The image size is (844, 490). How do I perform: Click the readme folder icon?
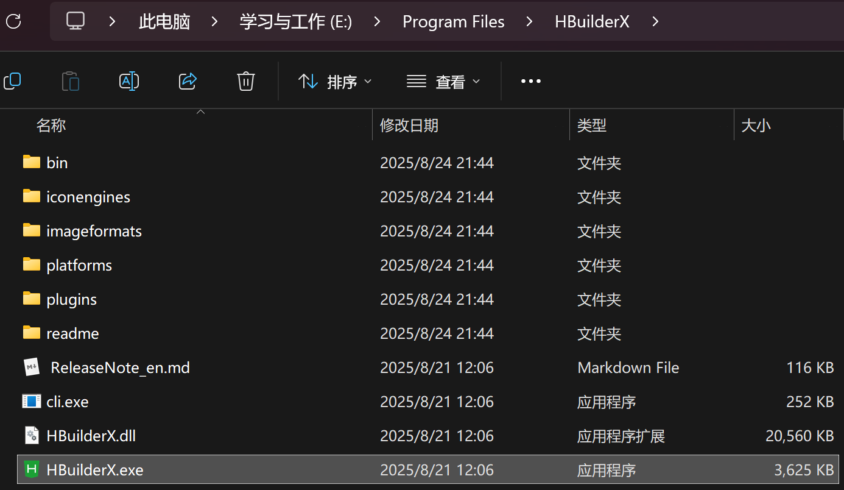coord(32,333)
